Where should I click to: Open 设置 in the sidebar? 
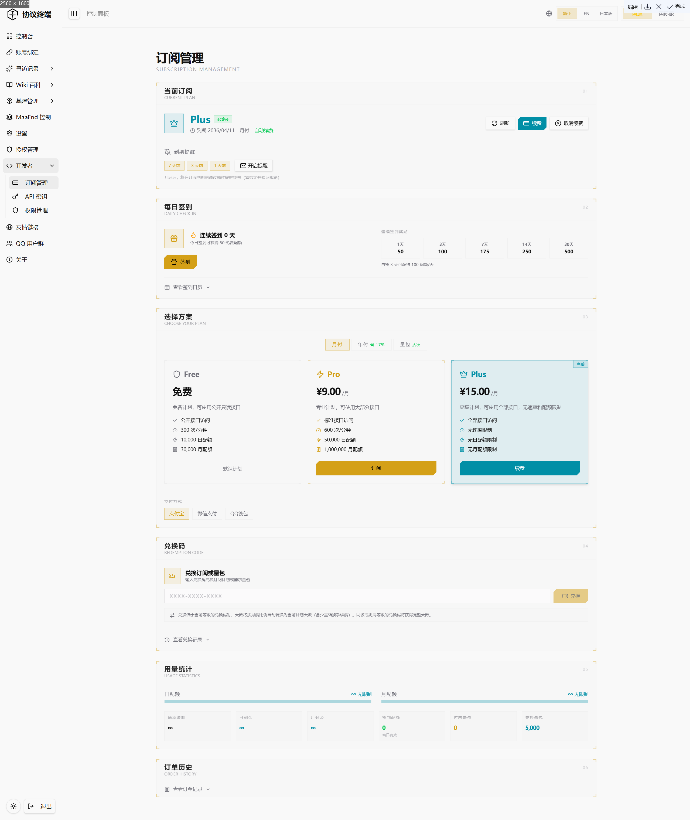pos(30,133)
